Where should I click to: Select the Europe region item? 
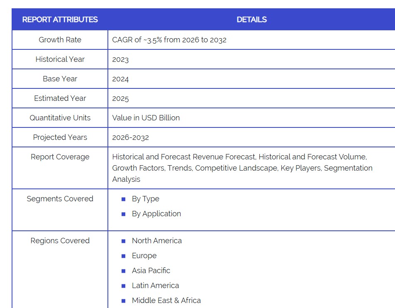click(144, 256)
